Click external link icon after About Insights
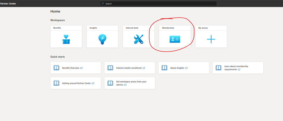 (186, 68)
